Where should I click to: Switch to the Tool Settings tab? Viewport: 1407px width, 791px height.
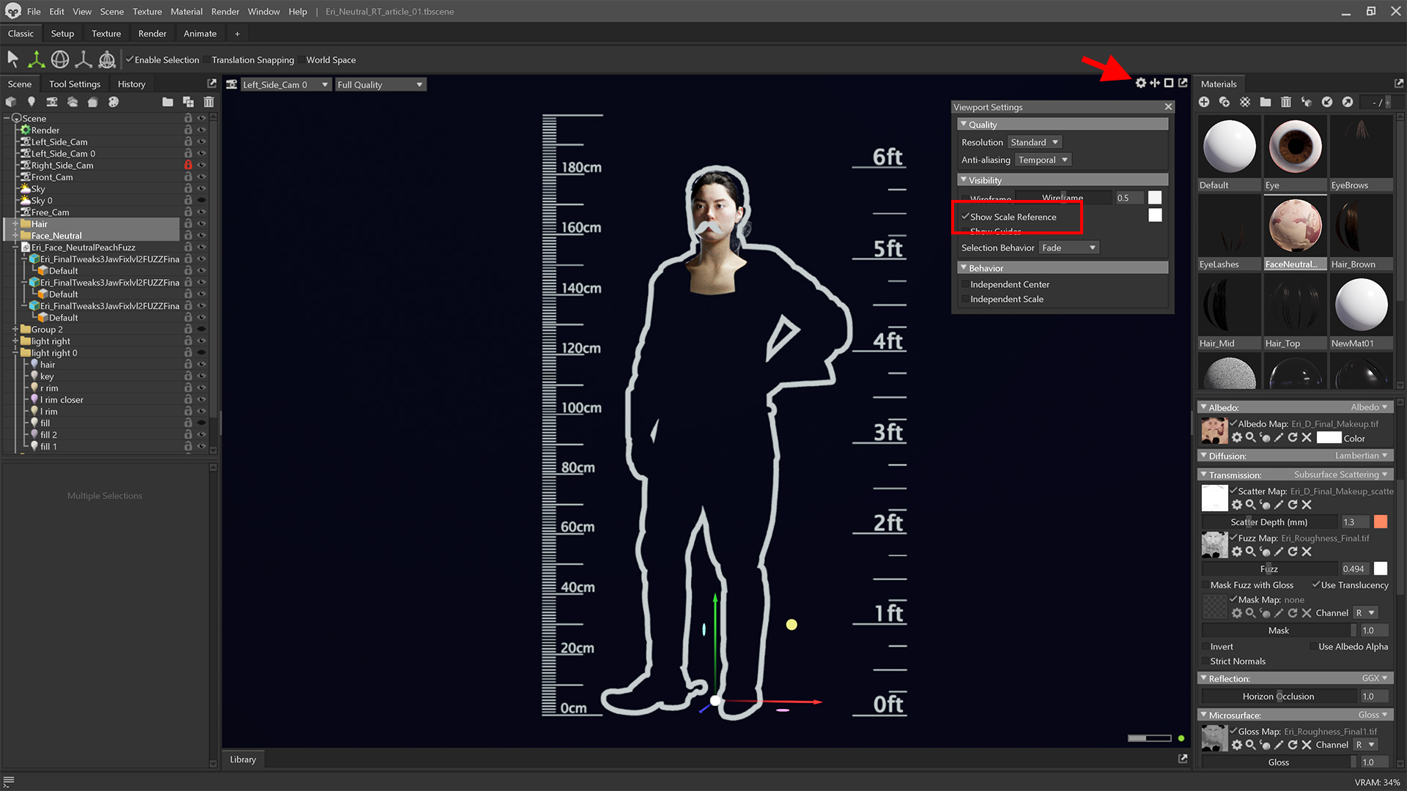tap(75, 83)
